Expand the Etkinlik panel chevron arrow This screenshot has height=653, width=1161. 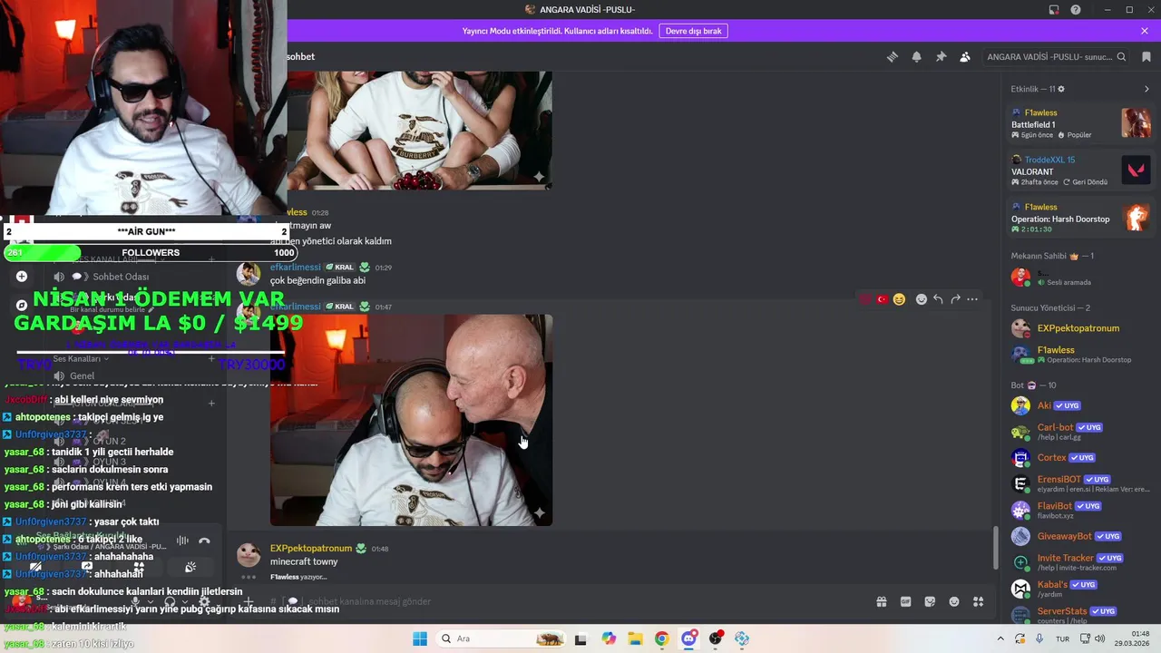tap(1146, 89)
